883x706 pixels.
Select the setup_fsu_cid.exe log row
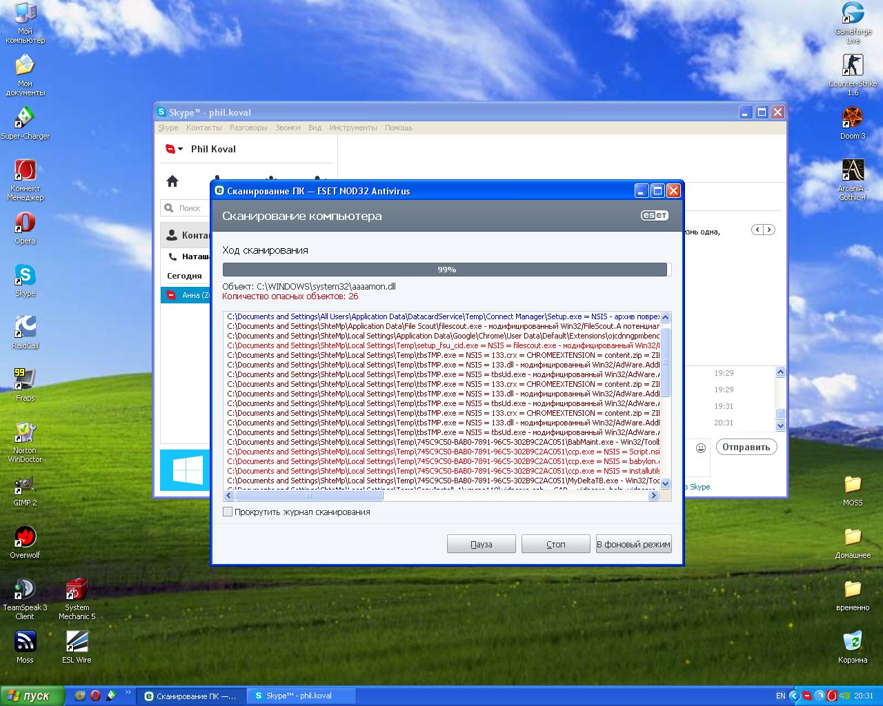pos(443,345)
